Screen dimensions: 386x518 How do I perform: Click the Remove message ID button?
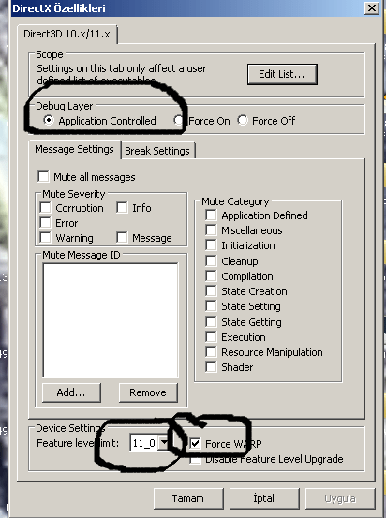pyautogui.click(x=148, y=392)
